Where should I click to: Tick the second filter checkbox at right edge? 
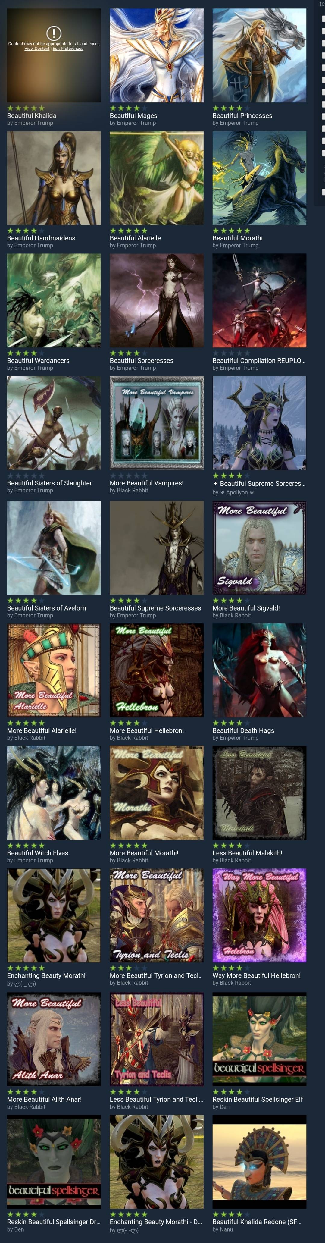[x=323, y=31]
